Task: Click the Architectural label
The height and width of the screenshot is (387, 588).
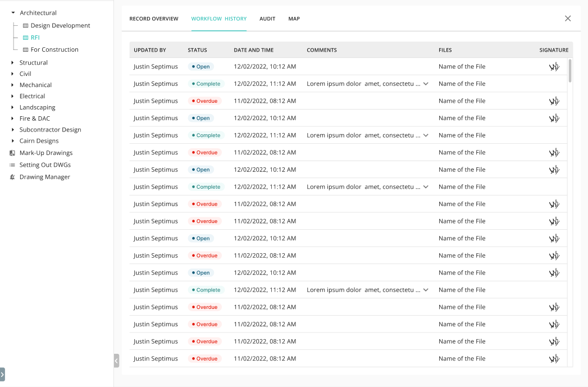Action: (38, 13)
